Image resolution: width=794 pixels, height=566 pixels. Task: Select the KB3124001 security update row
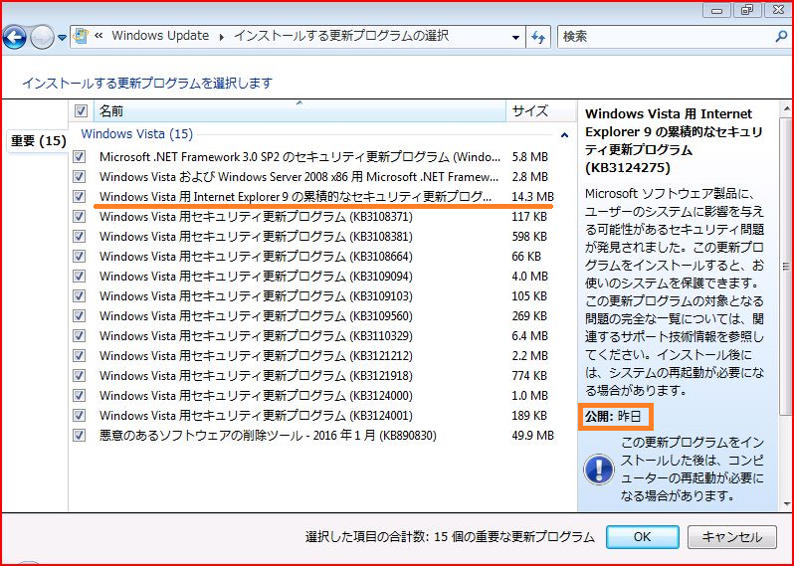(322, 415)
